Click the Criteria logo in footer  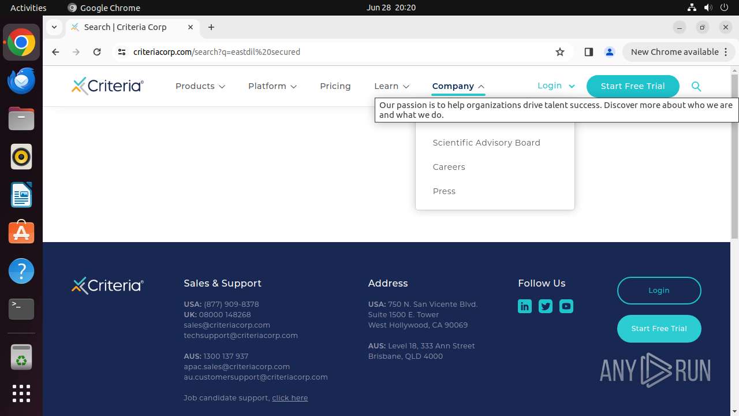[107, 285]
